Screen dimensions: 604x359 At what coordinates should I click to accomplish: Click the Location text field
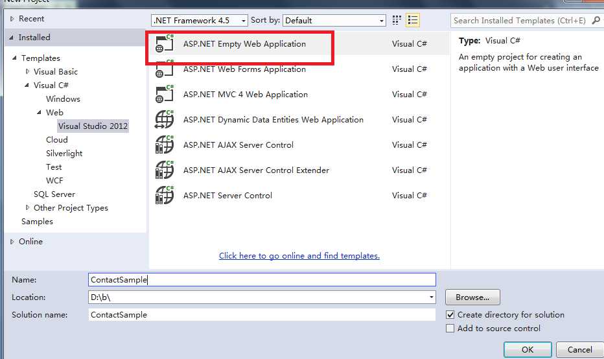click(258, 297)
